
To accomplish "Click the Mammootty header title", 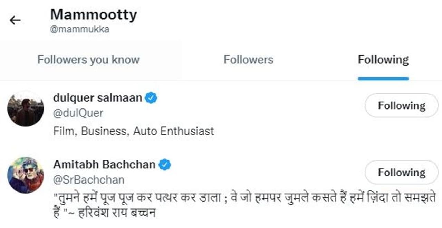I will coord(94,14).
